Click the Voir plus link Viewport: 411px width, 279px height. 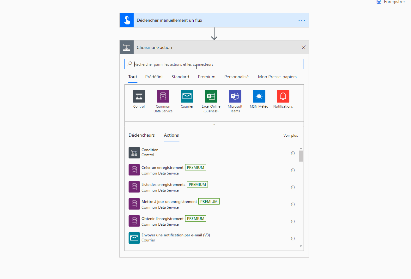tap(291, 135)
